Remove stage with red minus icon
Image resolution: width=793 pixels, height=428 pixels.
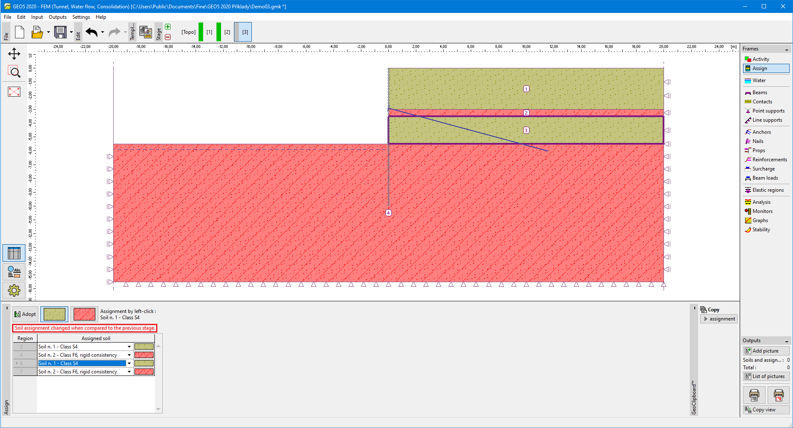point(168,37)
